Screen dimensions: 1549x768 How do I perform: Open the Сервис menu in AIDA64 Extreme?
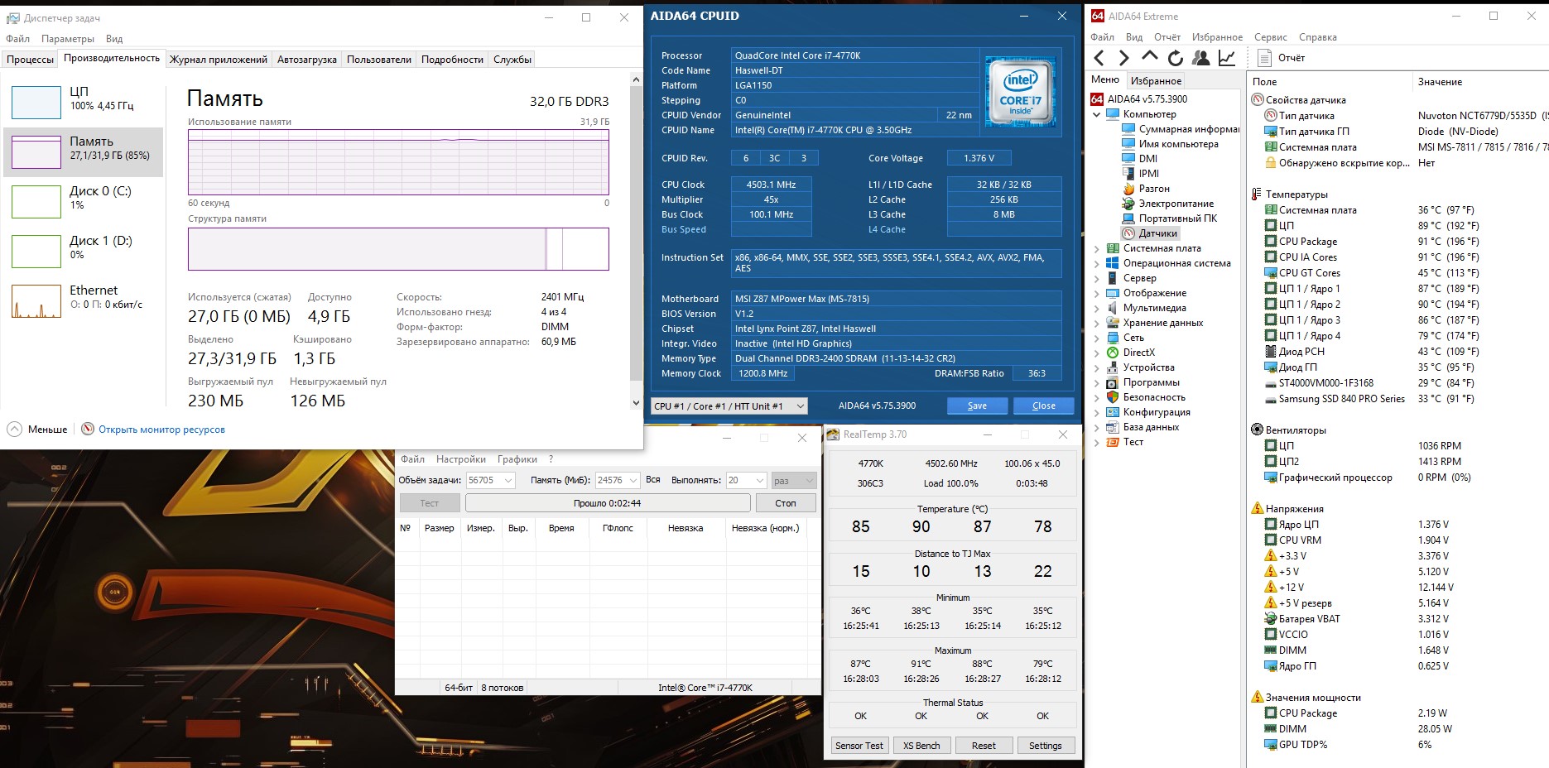pos(1270,37)
